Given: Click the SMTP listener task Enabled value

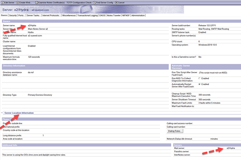Looking at the screenshot, I should point(202,32).
